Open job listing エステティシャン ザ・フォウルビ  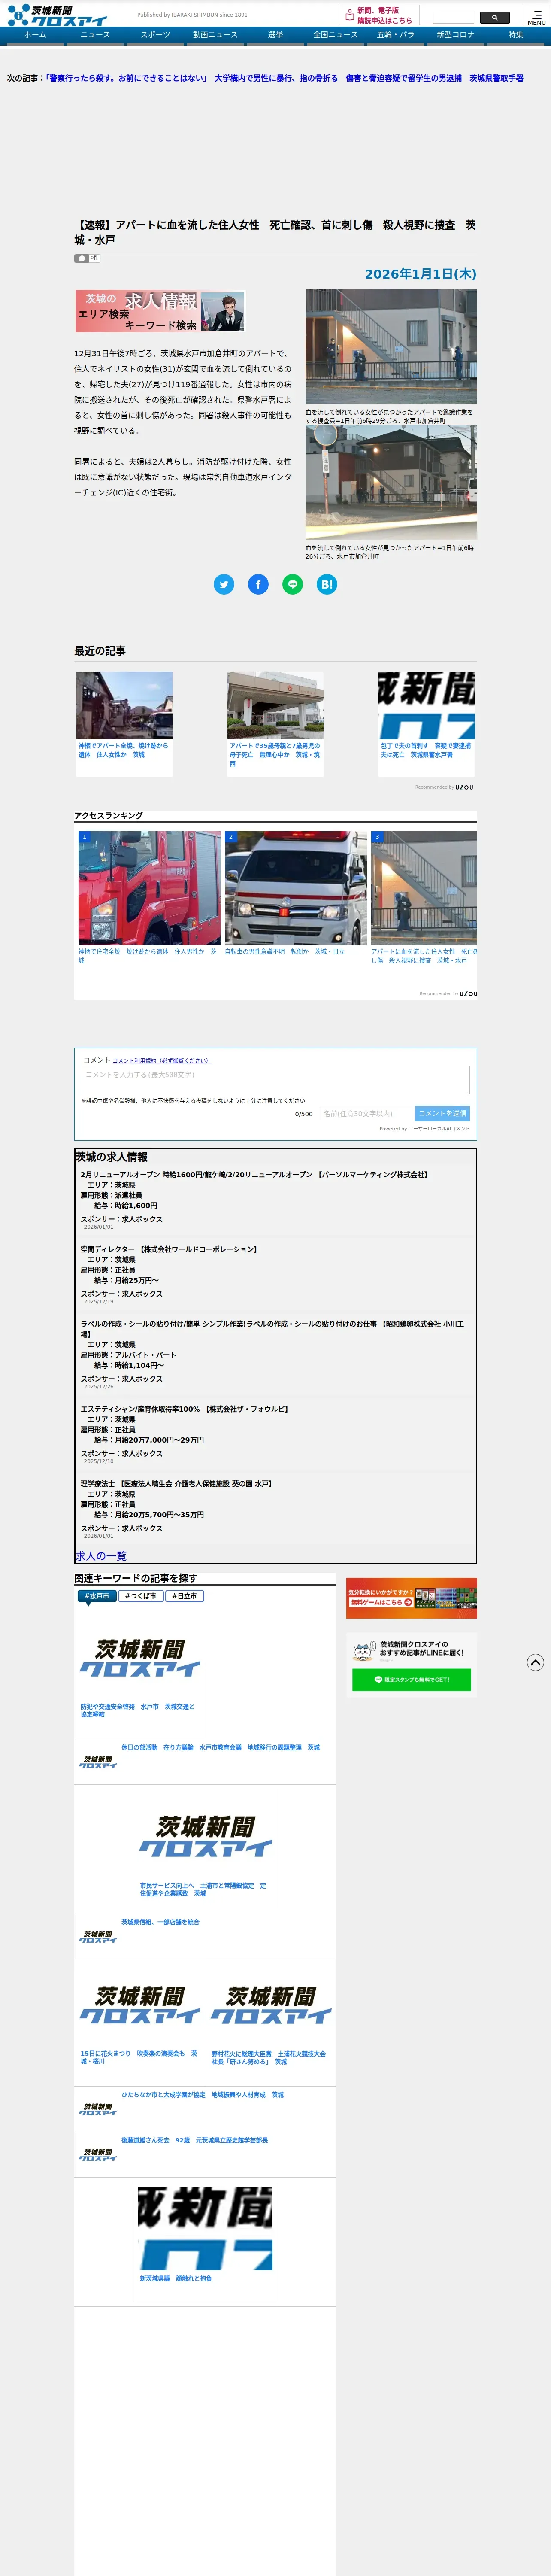point(185,1409)
